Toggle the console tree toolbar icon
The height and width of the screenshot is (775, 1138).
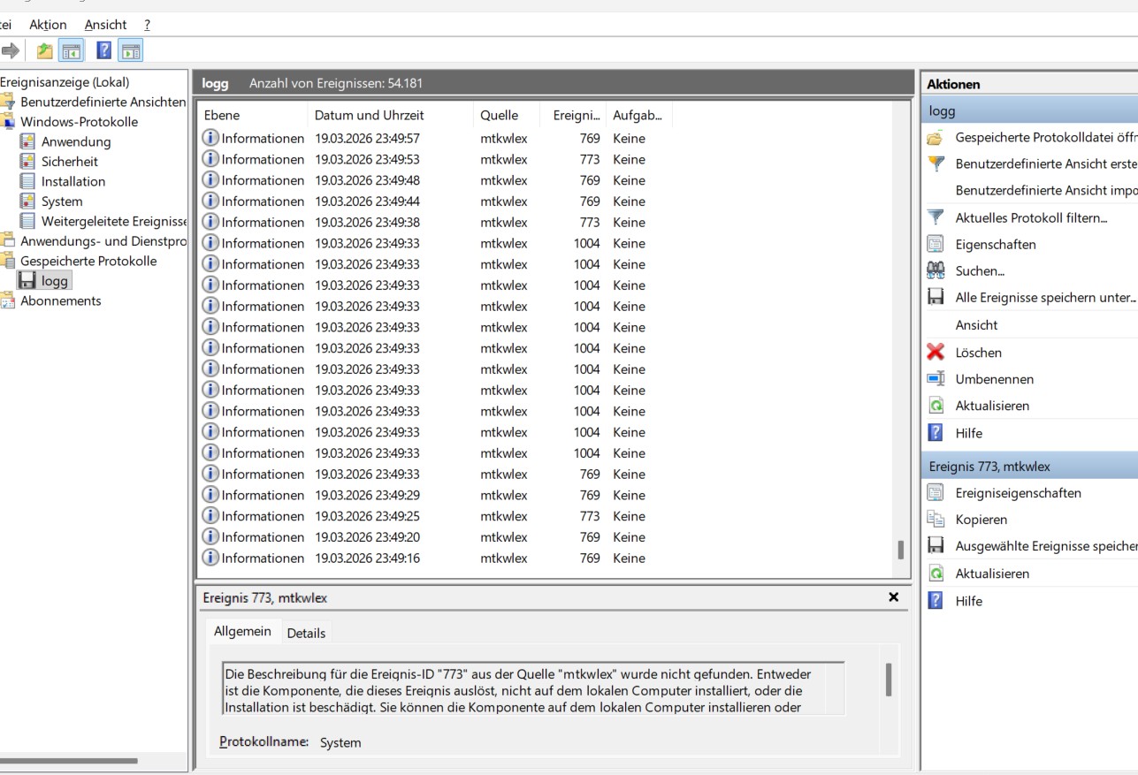pos(72,51)
